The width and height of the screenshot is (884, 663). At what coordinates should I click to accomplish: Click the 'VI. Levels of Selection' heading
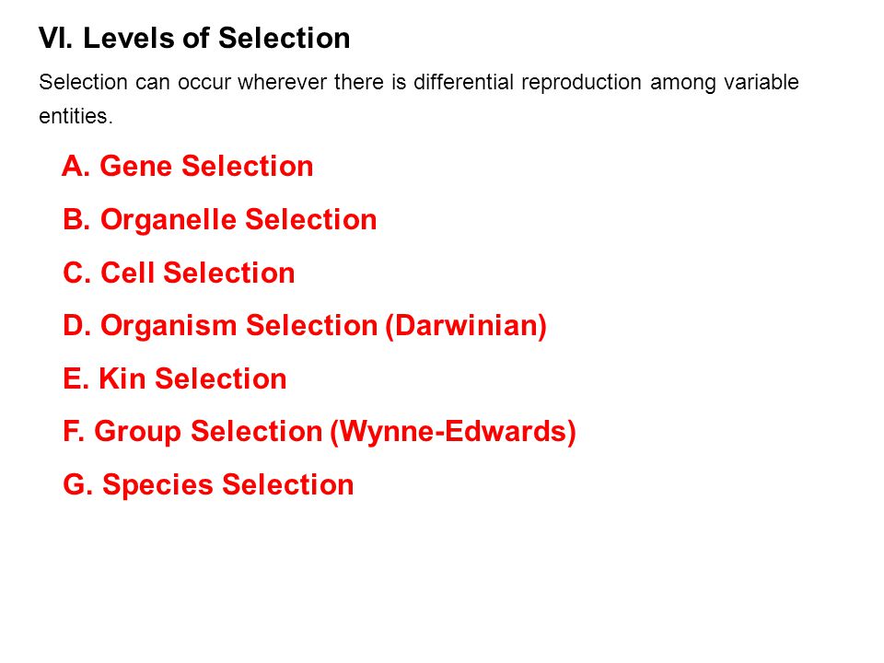[x=194, y=39]
